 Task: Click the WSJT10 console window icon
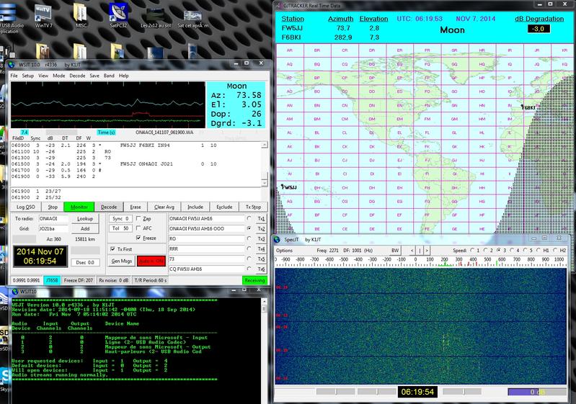coord(15,292)
